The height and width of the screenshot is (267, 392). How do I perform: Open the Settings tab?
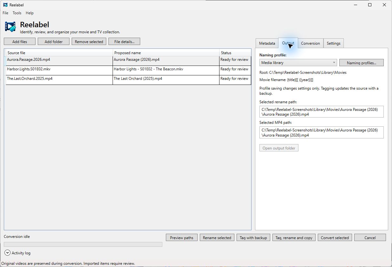point(333,43)
